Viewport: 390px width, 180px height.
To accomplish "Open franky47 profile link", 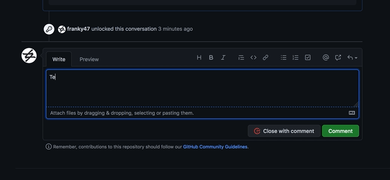I will point(78,29).
